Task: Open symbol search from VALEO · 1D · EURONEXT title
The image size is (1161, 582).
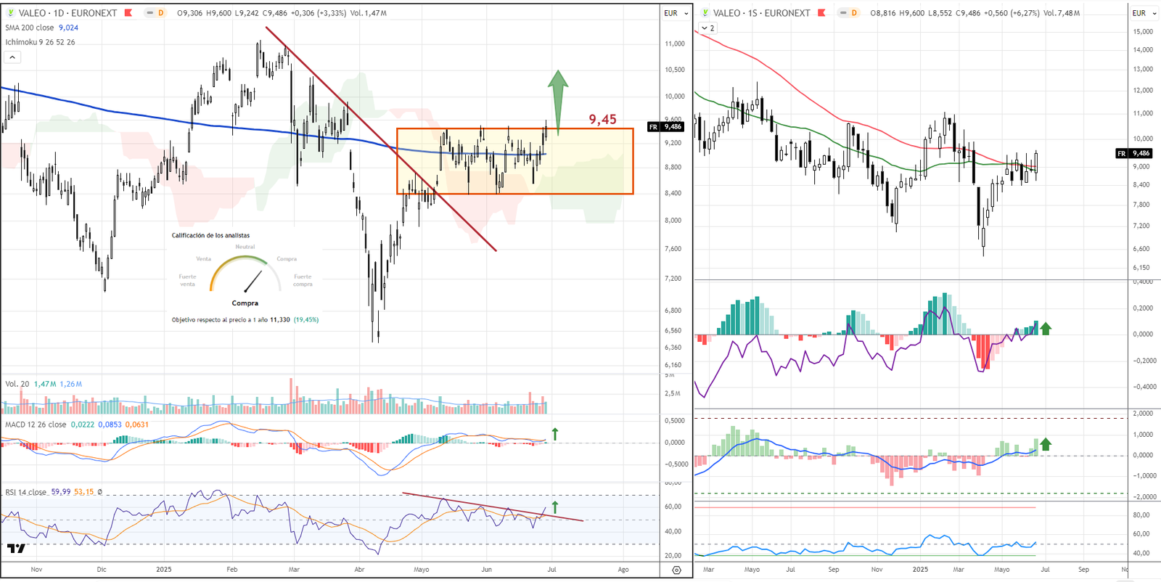Action: (67, 13)
